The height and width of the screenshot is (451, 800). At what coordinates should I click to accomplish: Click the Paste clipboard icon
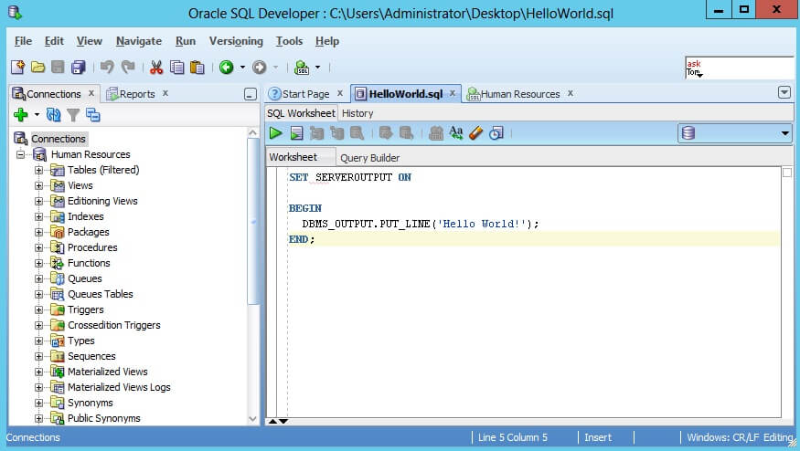tap(197, 67)
